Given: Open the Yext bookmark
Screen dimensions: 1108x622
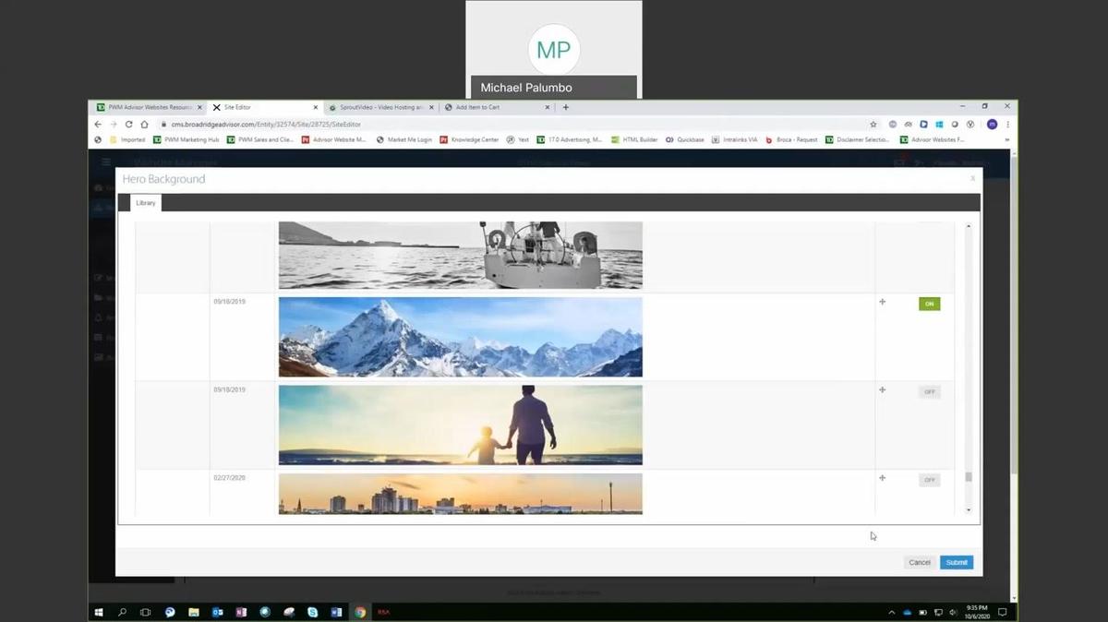Looking at the screenshot, I should click(518, 139).
